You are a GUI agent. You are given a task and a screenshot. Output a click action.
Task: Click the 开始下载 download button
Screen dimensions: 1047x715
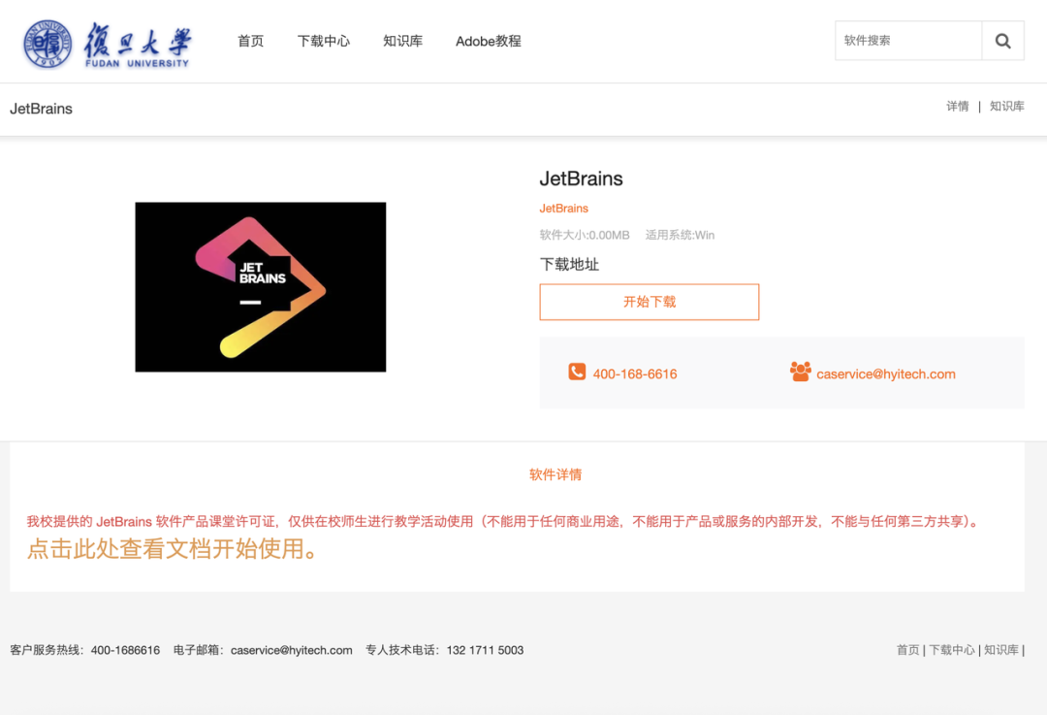649,302
